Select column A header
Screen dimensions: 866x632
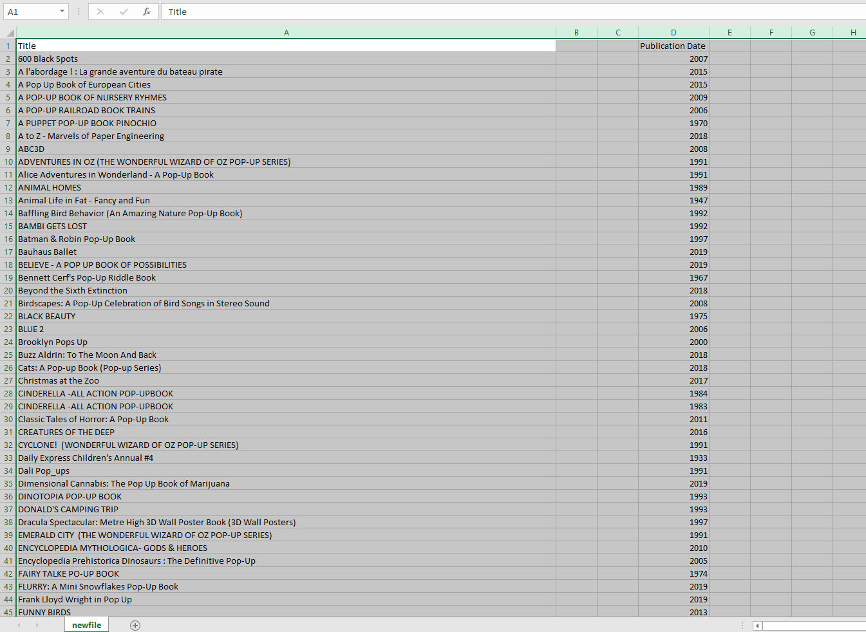(286, 33)
